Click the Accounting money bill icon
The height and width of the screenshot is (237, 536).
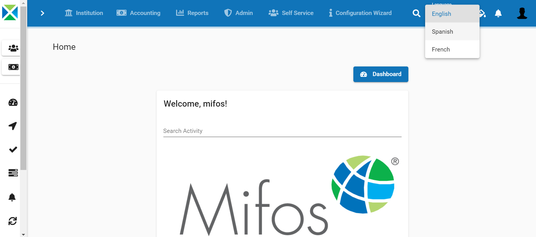pos(121,13)
